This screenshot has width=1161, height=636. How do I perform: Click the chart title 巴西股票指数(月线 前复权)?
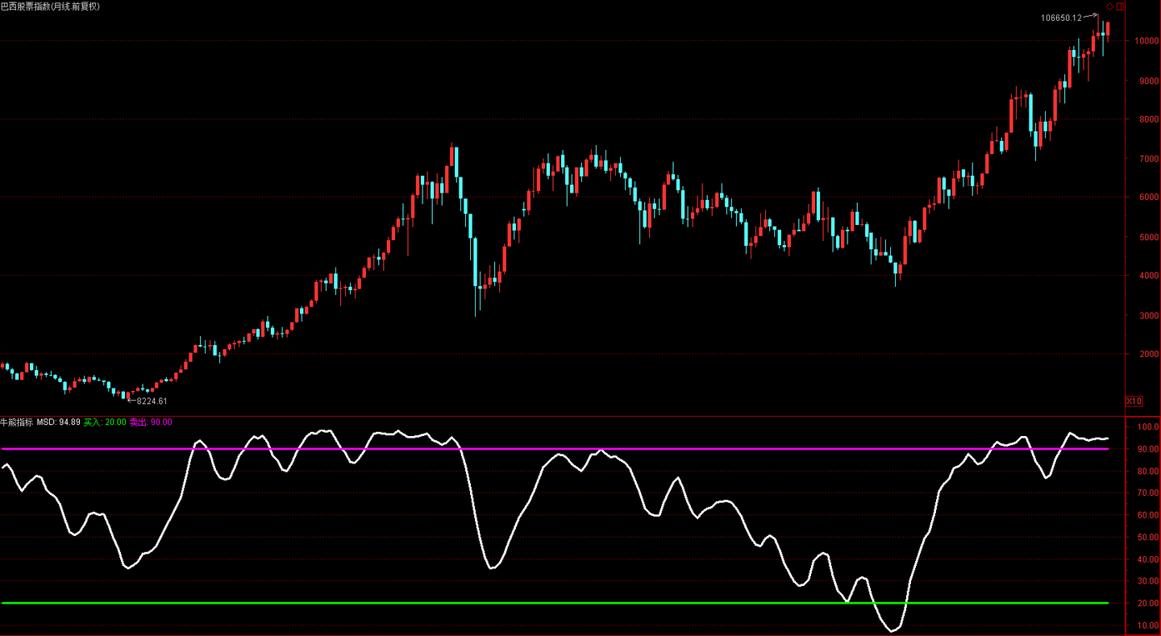[50, 6]
